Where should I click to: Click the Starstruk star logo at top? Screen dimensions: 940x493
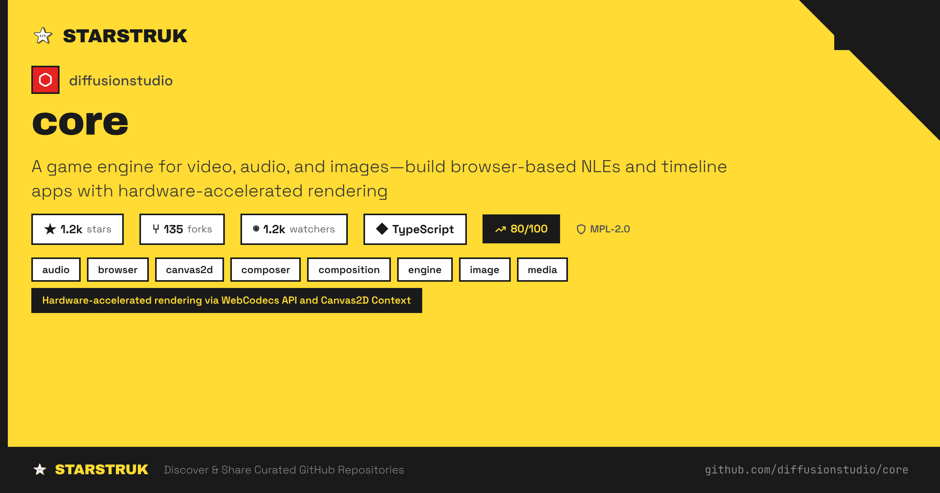(43, 36)
